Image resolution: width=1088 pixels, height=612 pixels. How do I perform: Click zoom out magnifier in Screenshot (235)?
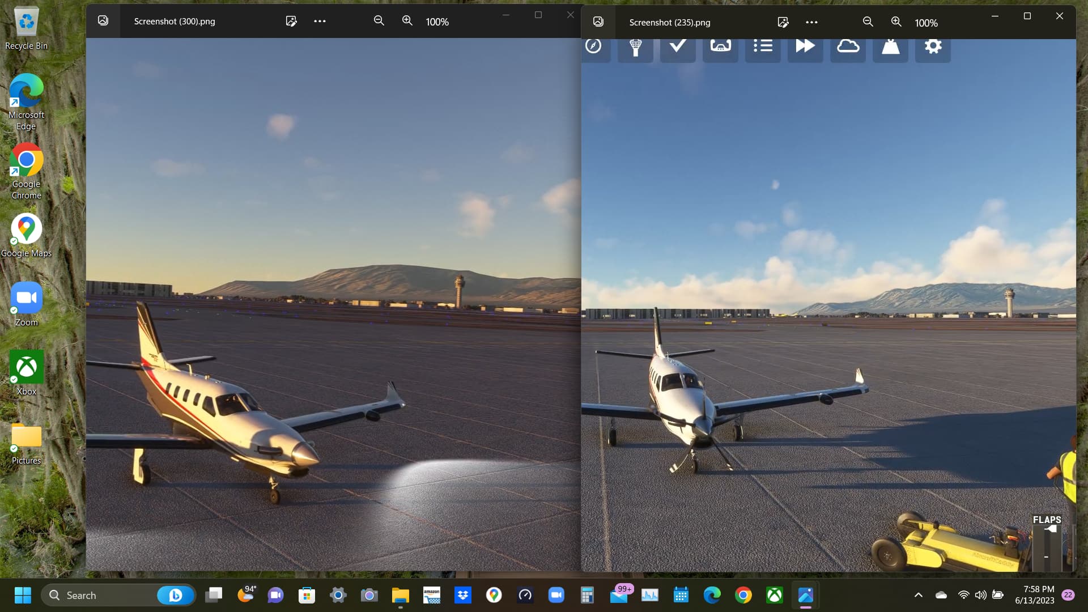coord(868,22)
